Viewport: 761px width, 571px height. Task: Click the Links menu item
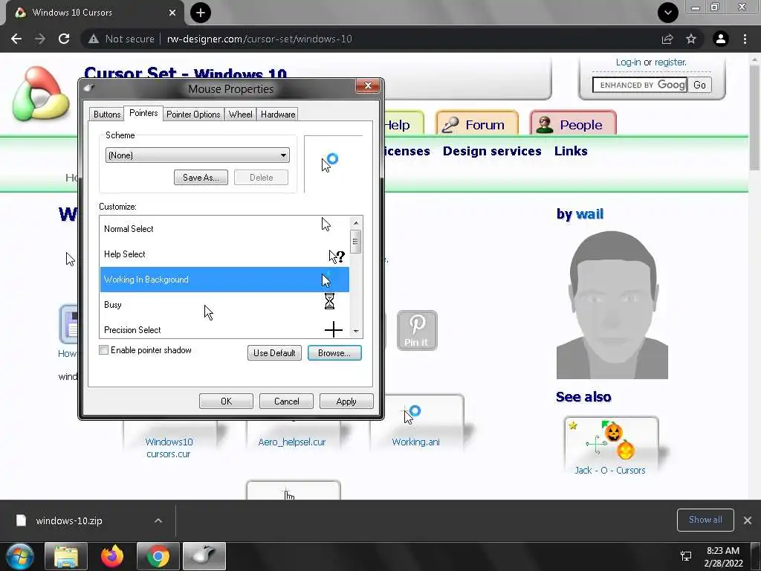(571, 151)
